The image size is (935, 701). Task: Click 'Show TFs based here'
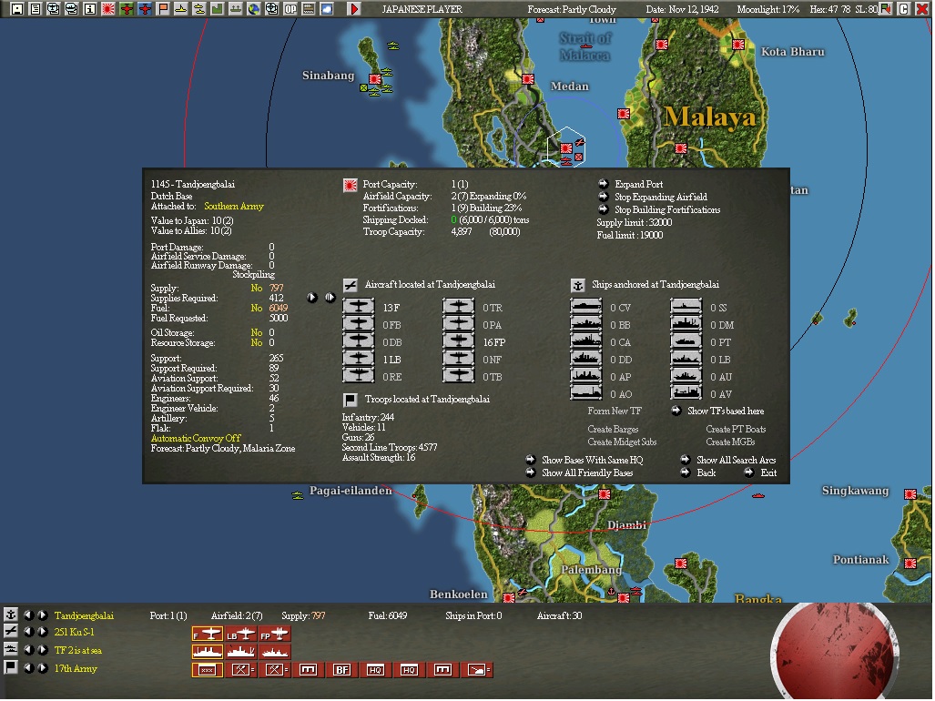725,411
